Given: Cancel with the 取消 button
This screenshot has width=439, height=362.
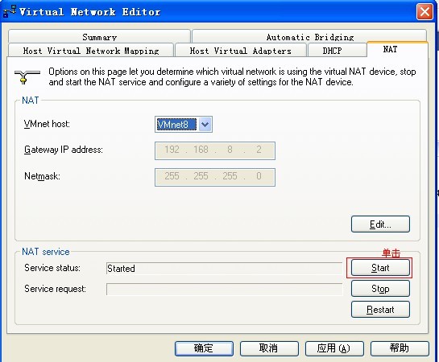Looking at the screenshot, I should 269,348.
